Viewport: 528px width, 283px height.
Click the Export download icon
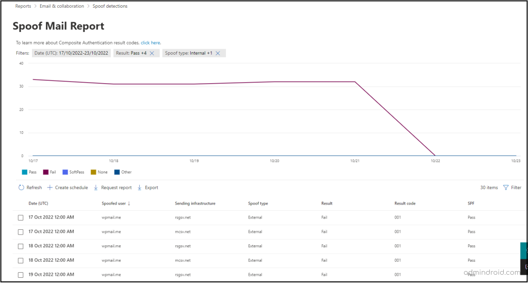pyautogui.click(x=140, y=187)
